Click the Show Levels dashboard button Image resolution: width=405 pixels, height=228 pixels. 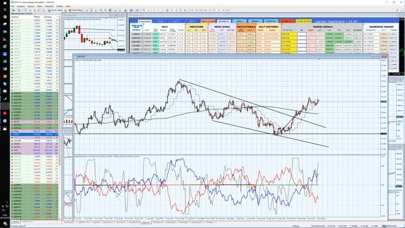pos(208,21)
